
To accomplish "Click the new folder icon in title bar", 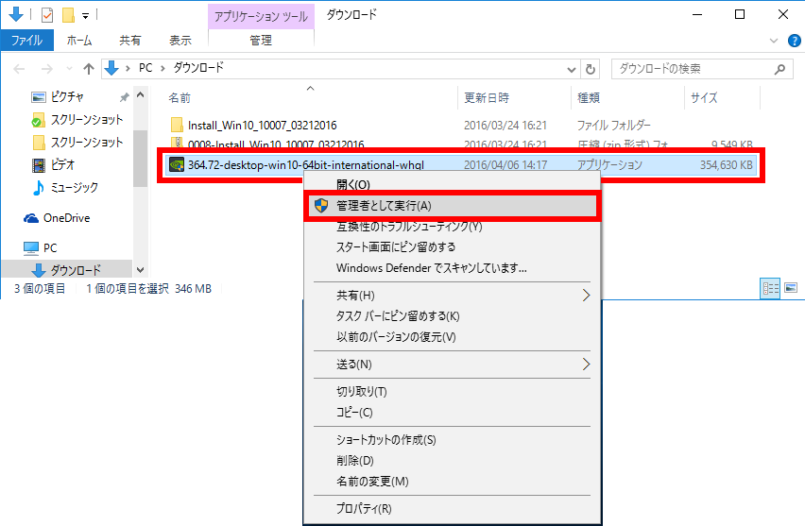I will click(67, 15).
